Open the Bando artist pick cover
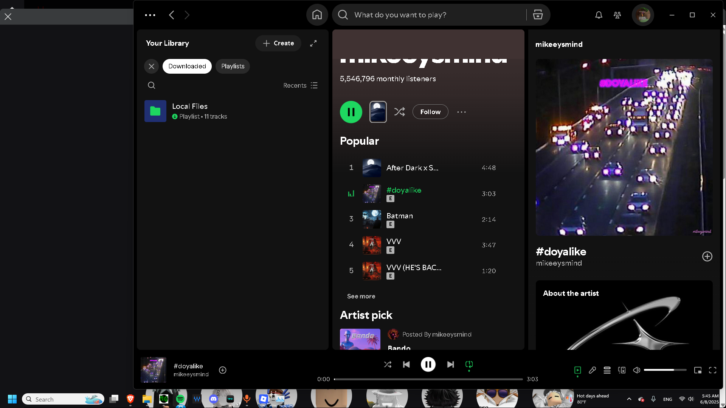 coord(360,339)
